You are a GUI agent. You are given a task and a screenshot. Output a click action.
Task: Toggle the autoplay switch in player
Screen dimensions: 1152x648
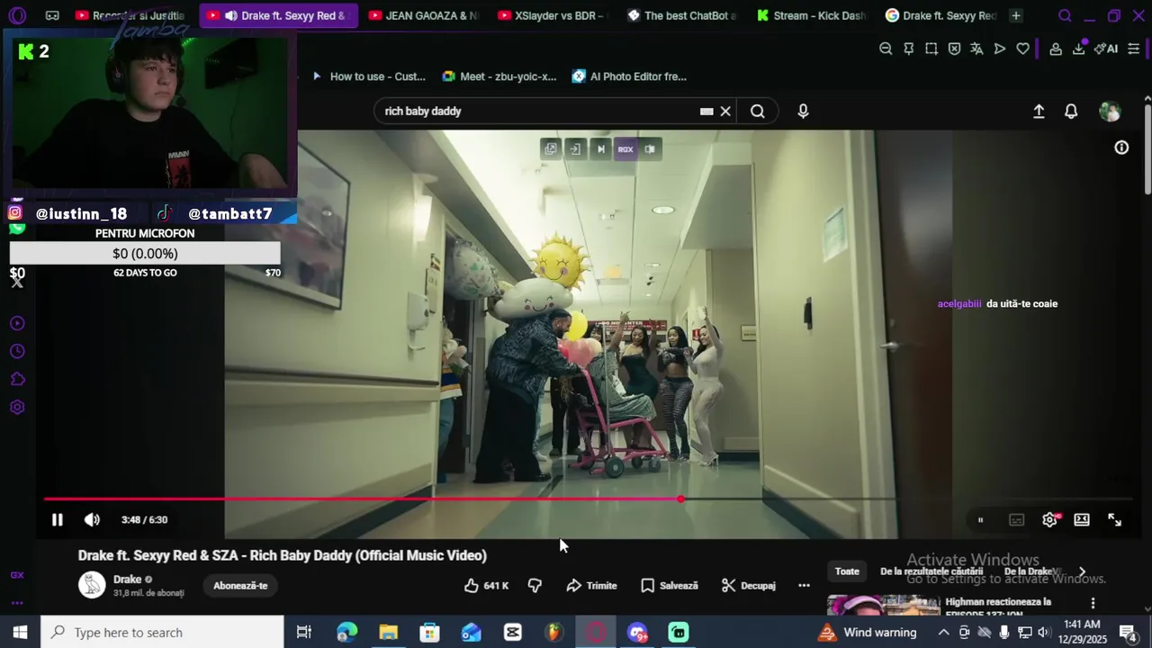point(981,519)
